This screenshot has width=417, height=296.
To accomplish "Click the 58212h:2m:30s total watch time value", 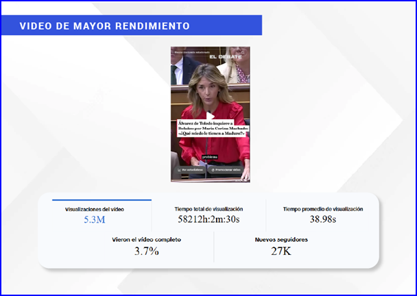I will 208,219.
